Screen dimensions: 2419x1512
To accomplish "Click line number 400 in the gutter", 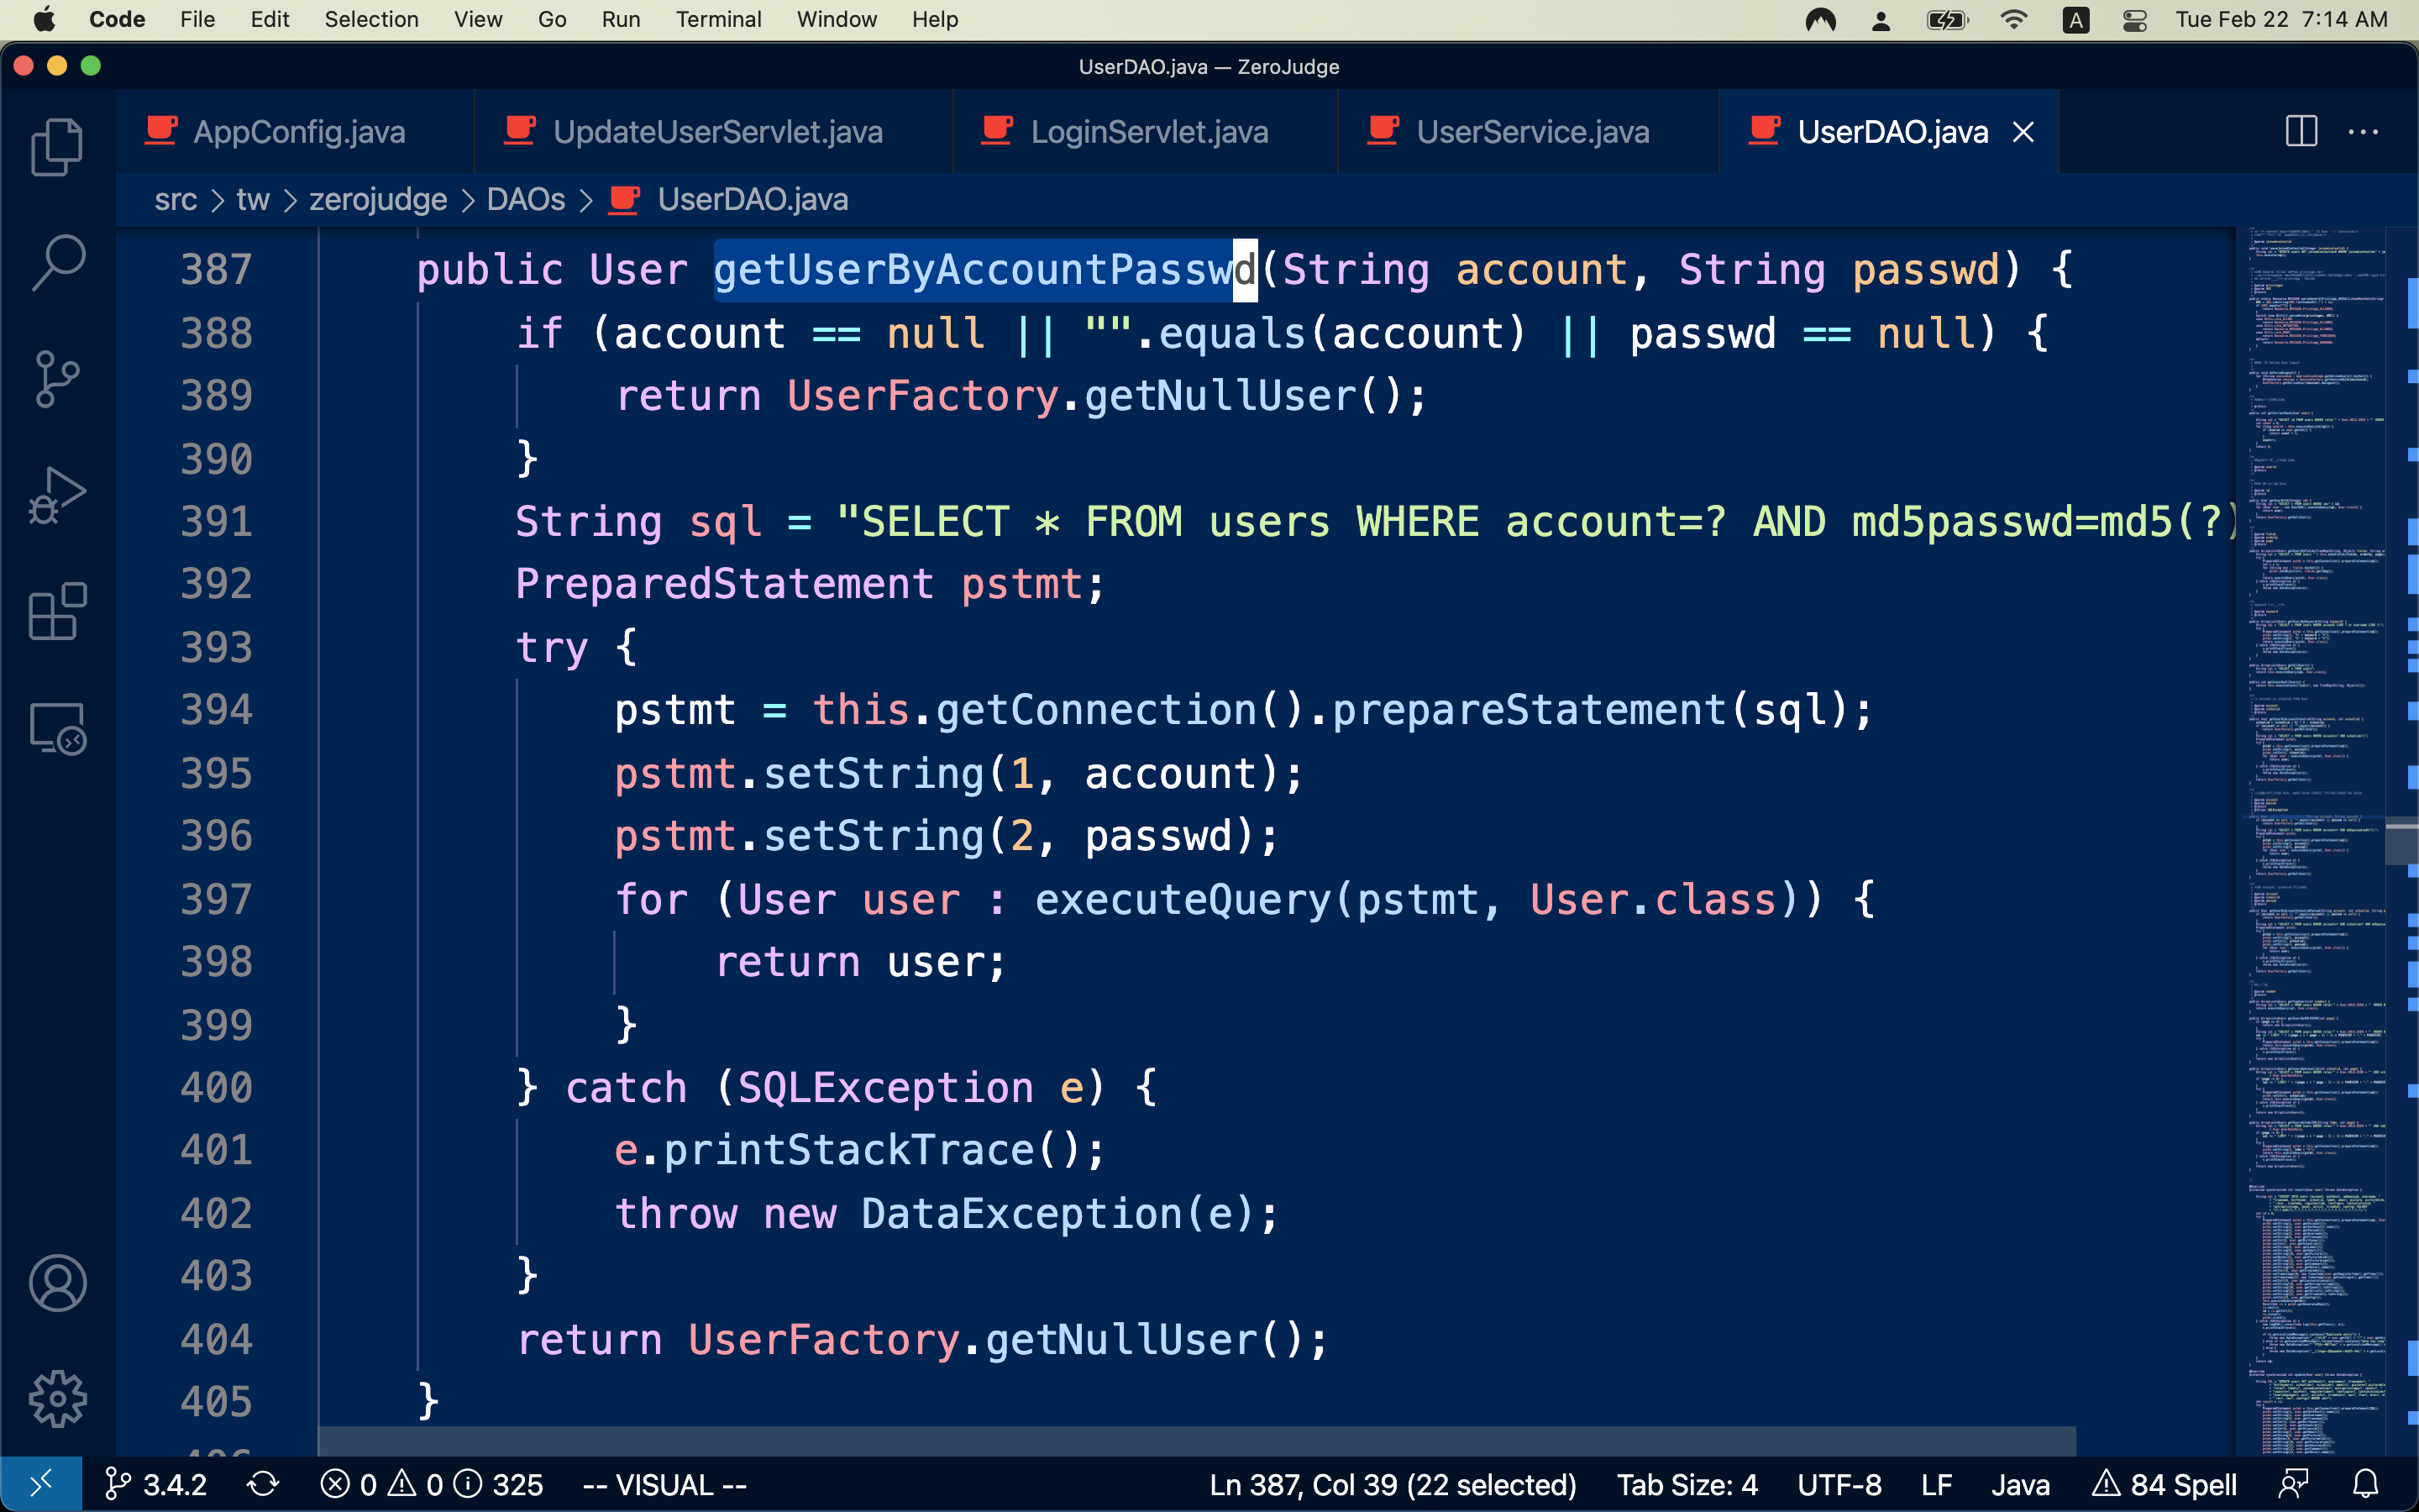I will [x=216, y=1087].
